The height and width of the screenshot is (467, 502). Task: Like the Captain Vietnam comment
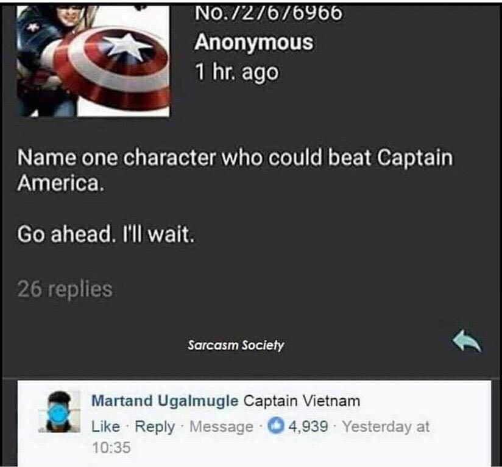click(105, 426)
